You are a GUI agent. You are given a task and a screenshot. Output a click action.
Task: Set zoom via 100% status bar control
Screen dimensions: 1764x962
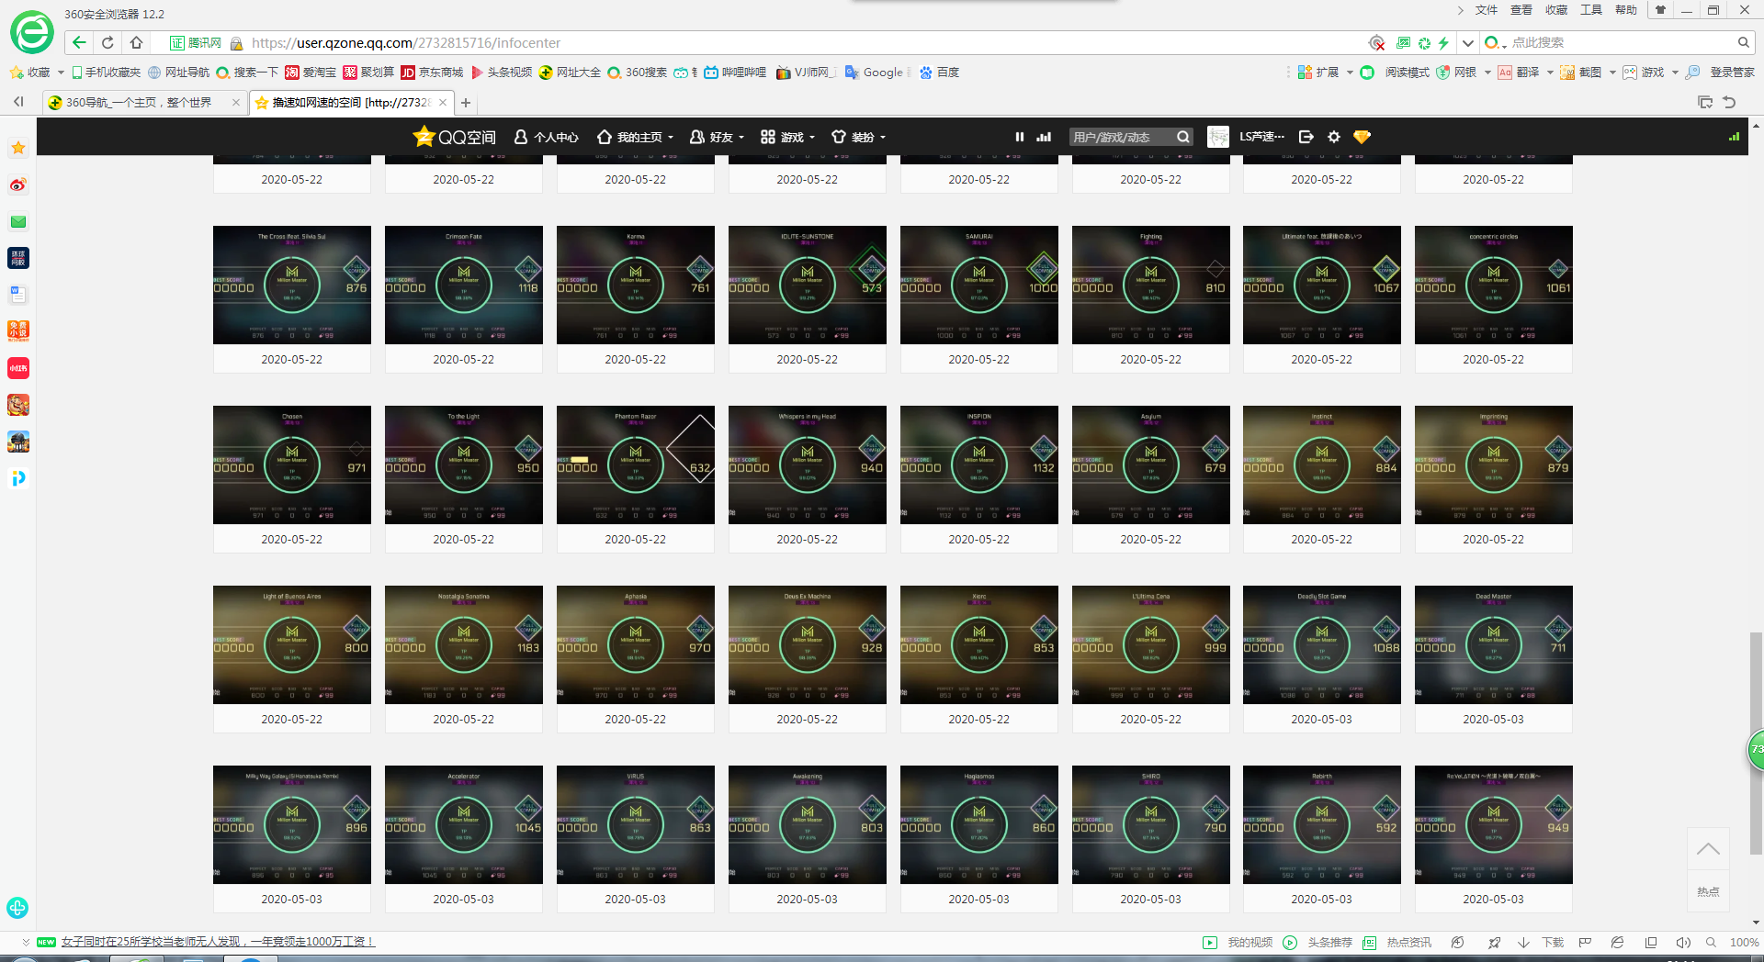(x=1744, y=942)
